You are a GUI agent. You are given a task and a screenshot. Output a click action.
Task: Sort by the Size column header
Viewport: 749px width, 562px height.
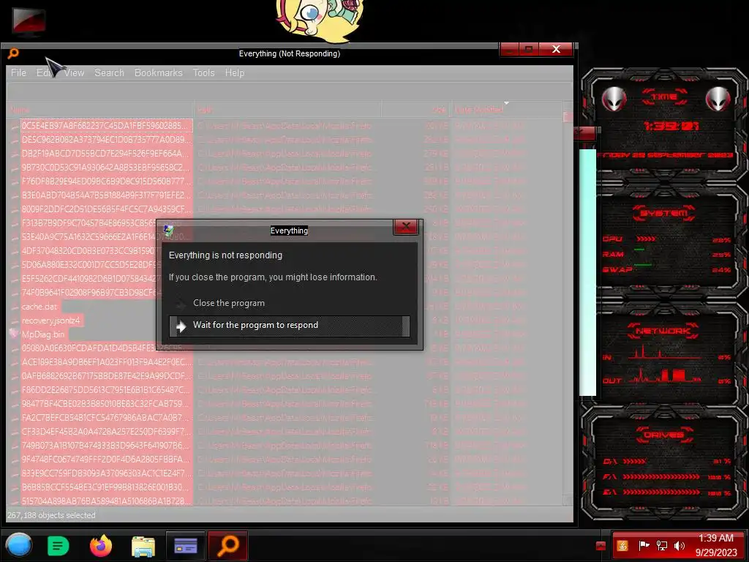pyautogui.click(x=415, y=110)
